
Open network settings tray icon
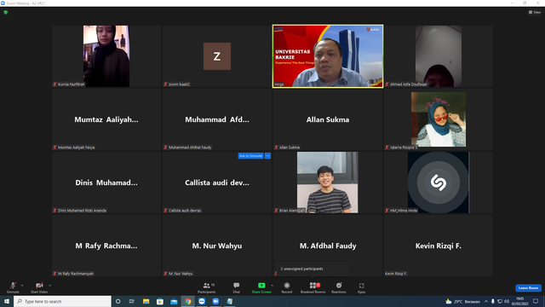coord(500,301)
